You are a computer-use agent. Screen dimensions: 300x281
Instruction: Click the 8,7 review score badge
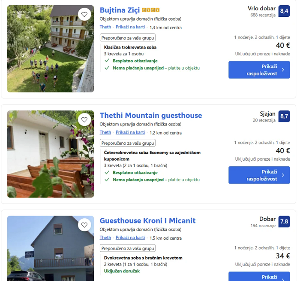[x=284, y=116]
